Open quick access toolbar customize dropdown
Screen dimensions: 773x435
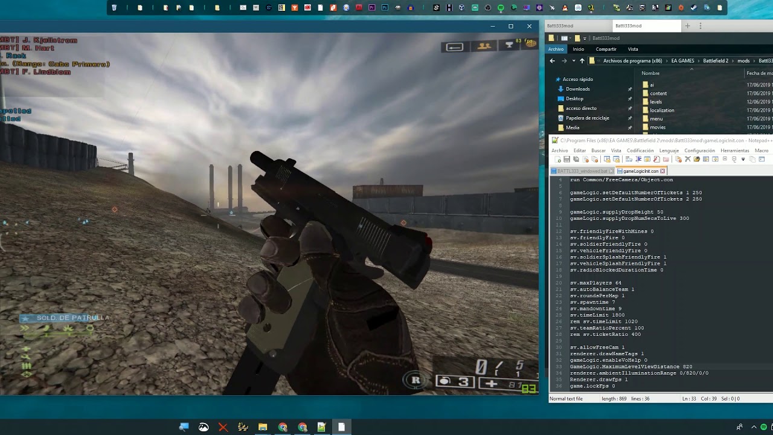tap(585, 38)
